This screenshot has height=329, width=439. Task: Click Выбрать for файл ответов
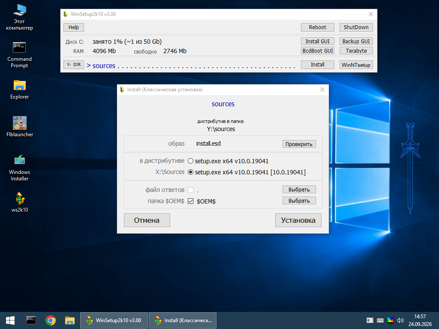(x=299, y=189)
